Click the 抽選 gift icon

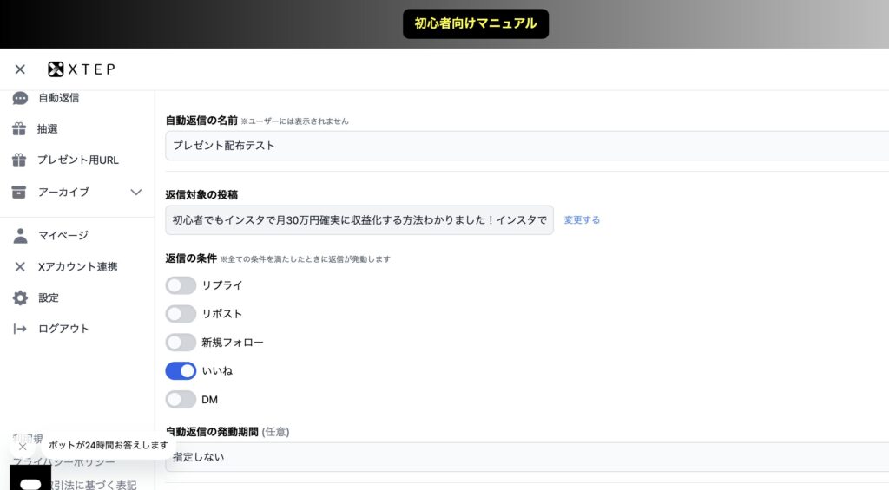19,129
